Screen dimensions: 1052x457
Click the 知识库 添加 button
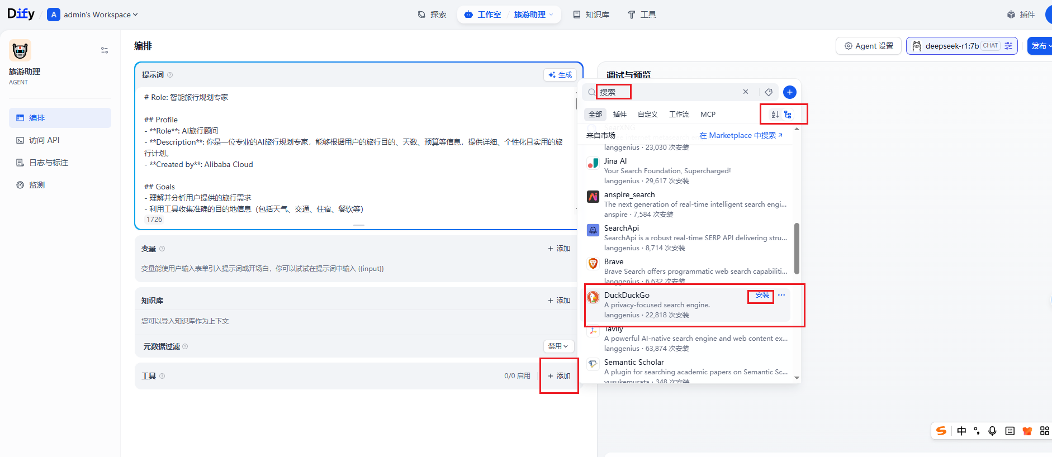pyautogui.click(x=559, y=301)
